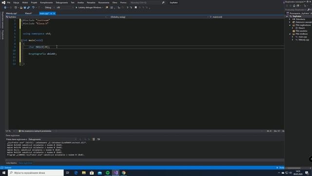Select the Pliki zasobów folder
The width and height of the screenshot is (312, 176).
pos(301,31)
